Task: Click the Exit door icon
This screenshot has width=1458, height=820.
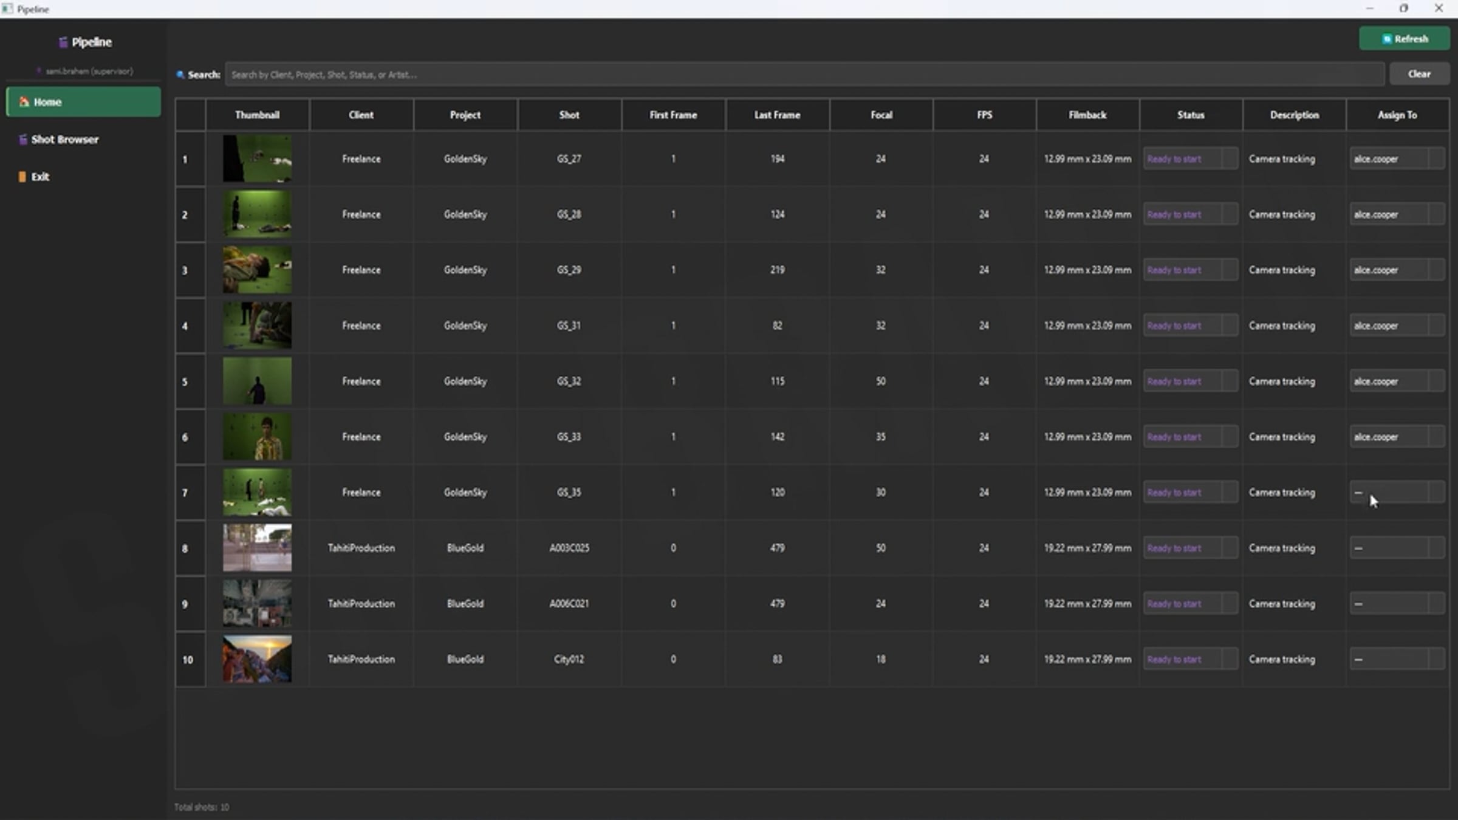Action: click(22, 177)
